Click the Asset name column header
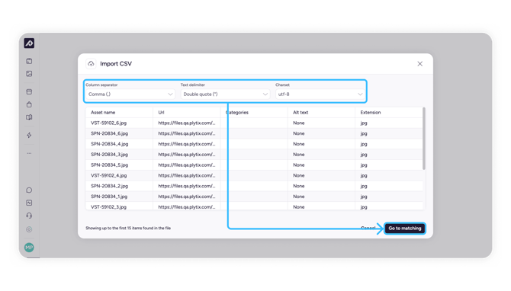The height and width of the screenshot is (291, 511). 103,112
